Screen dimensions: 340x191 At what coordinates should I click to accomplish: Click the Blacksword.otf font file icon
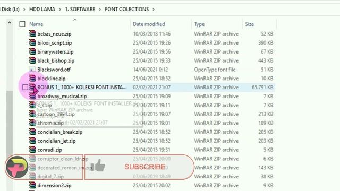(x=32, y=70)
